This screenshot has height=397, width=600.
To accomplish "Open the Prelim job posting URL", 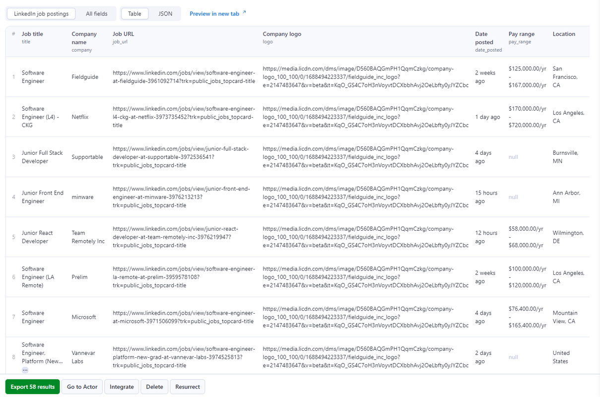I will pos(184,277).
